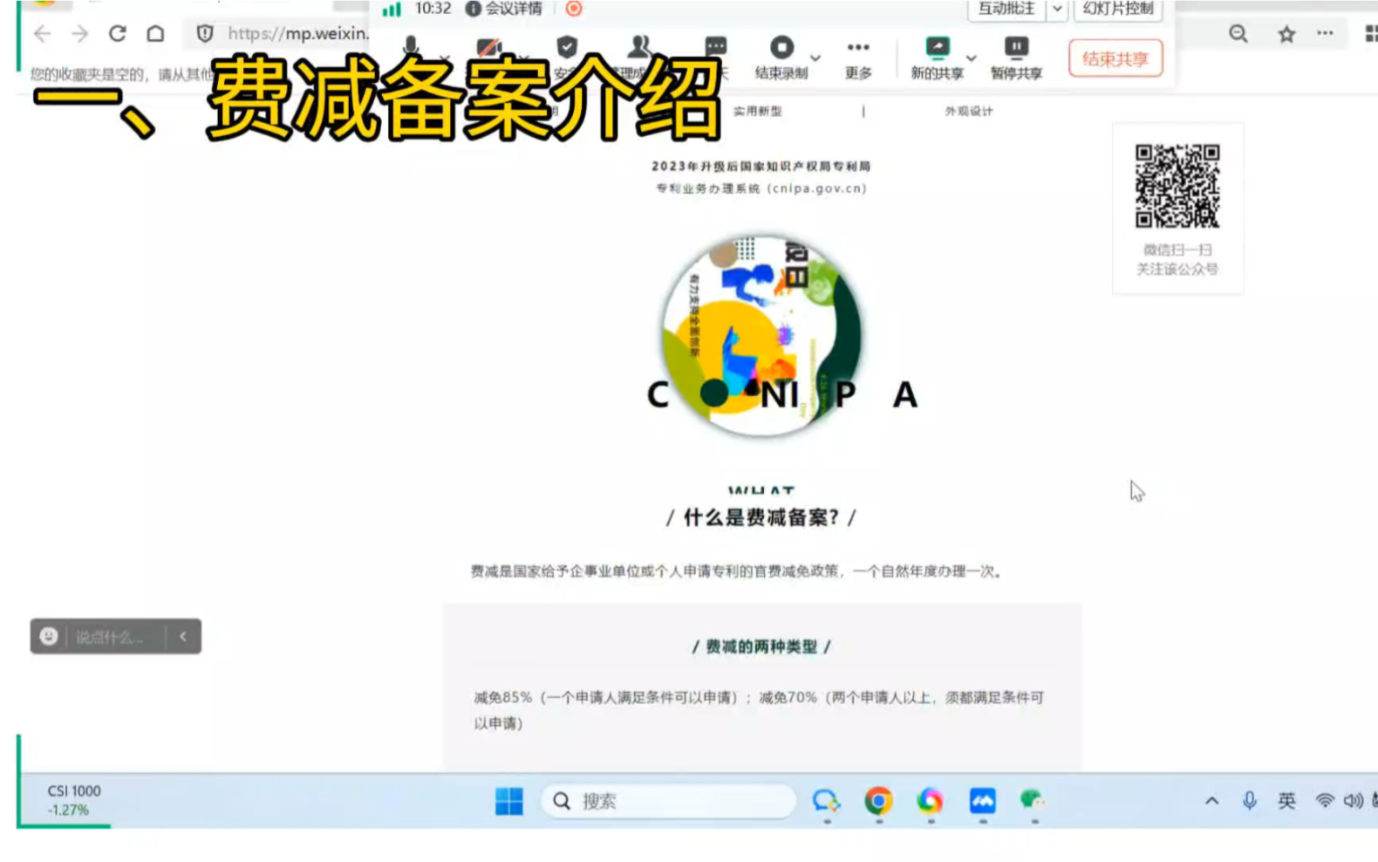Image resolution: width=1378 pixels, height=862 pixels.
Task: Toggle the meeting microphone mute
Action: (411, 48)
